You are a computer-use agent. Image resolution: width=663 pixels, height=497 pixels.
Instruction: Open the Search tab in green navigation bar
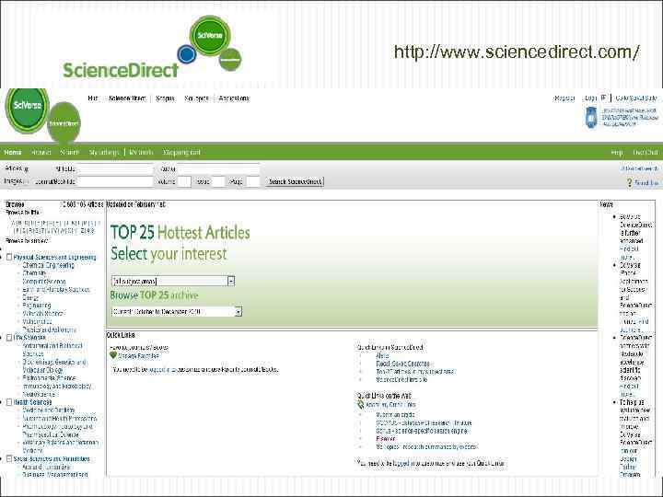click(x=69, y=152)
